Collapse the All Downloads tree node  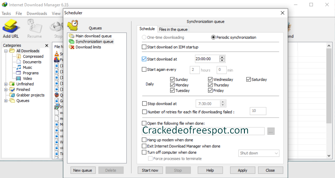coord(6,51)
